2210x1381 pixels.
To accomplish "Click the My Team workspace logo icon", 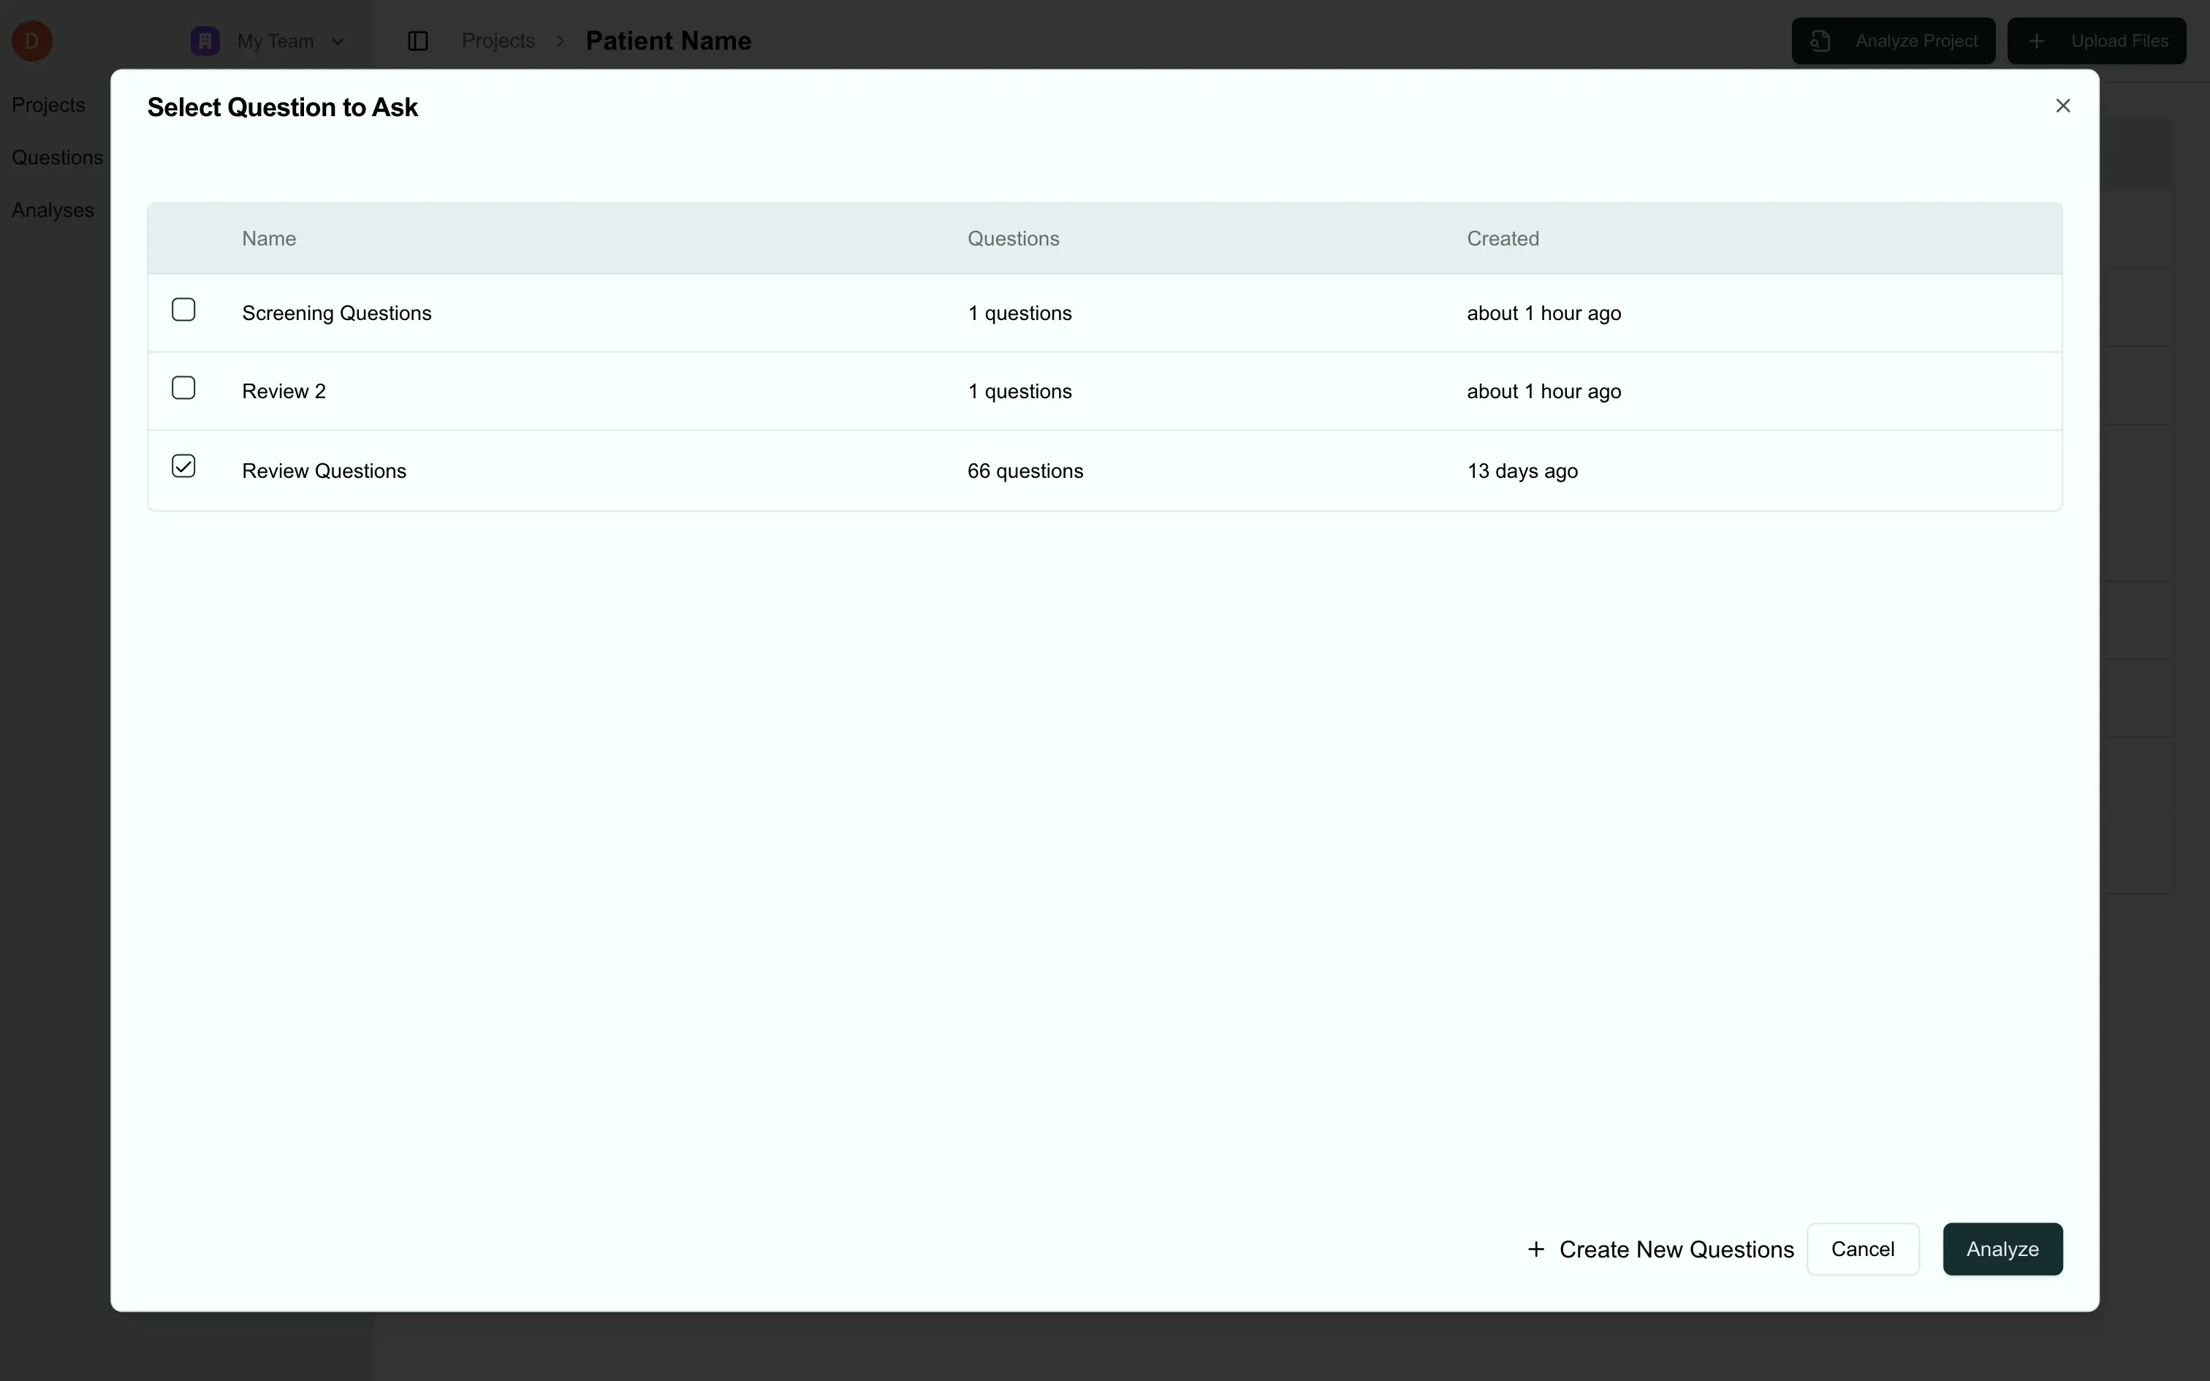I will [204, 40].
